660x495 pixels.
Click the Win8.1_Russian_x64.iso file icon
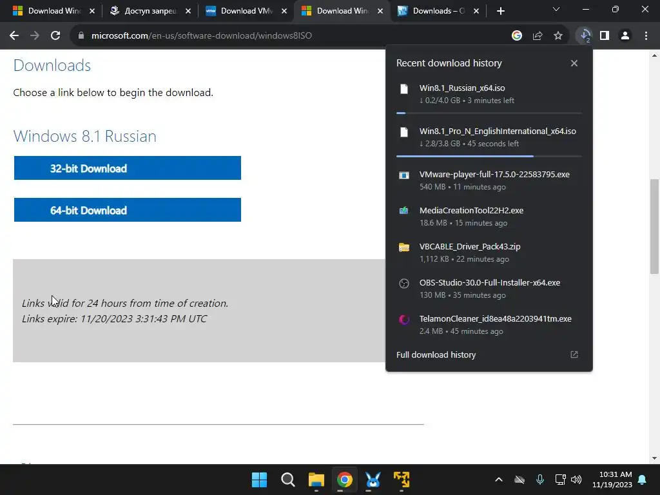tap(404, 89)
